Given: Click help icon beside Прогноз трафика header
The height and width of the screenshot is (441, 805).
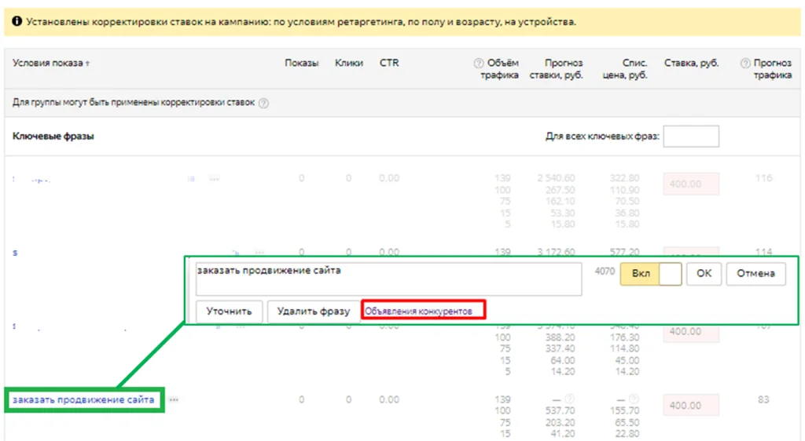Looking at the screenshot, I should click(x=745, y=64).
